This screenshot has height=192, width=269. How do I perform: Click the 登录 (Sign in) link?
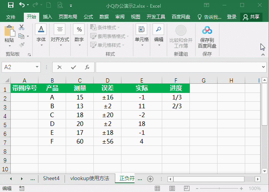pyautogui.click(x=232, y=17)
